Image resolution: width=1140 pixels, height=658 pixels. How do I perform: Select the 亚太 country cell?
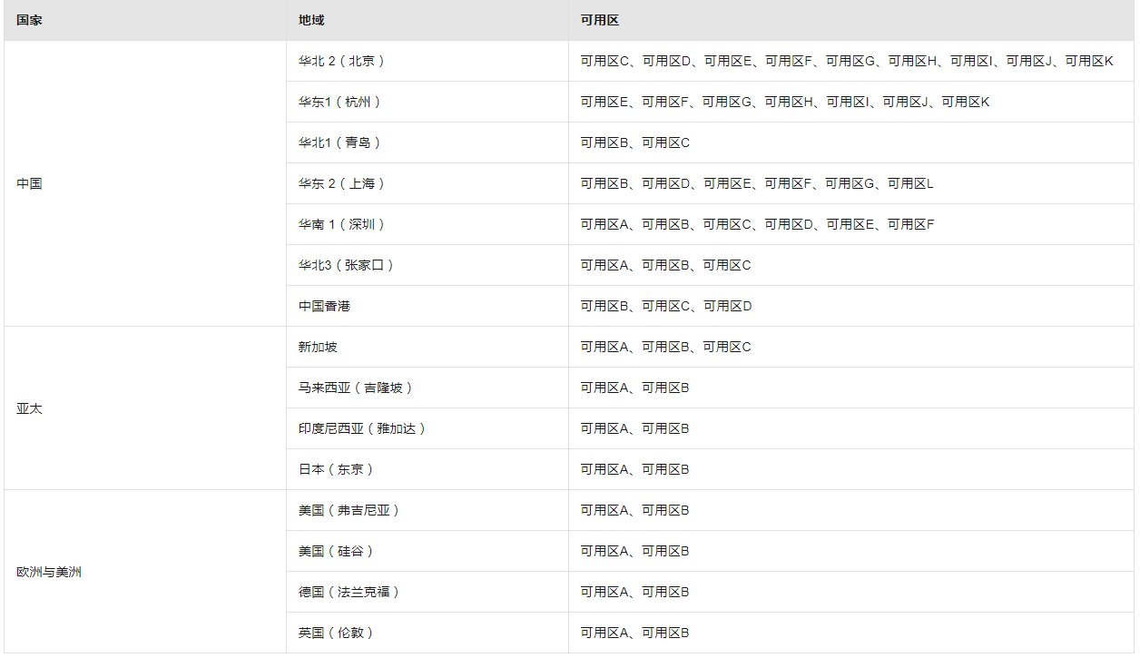(29, 408)
